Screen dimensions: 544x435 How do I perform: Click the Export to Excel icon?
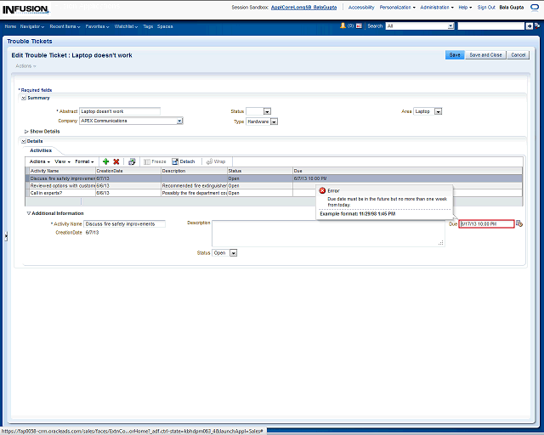coord(132,161)
